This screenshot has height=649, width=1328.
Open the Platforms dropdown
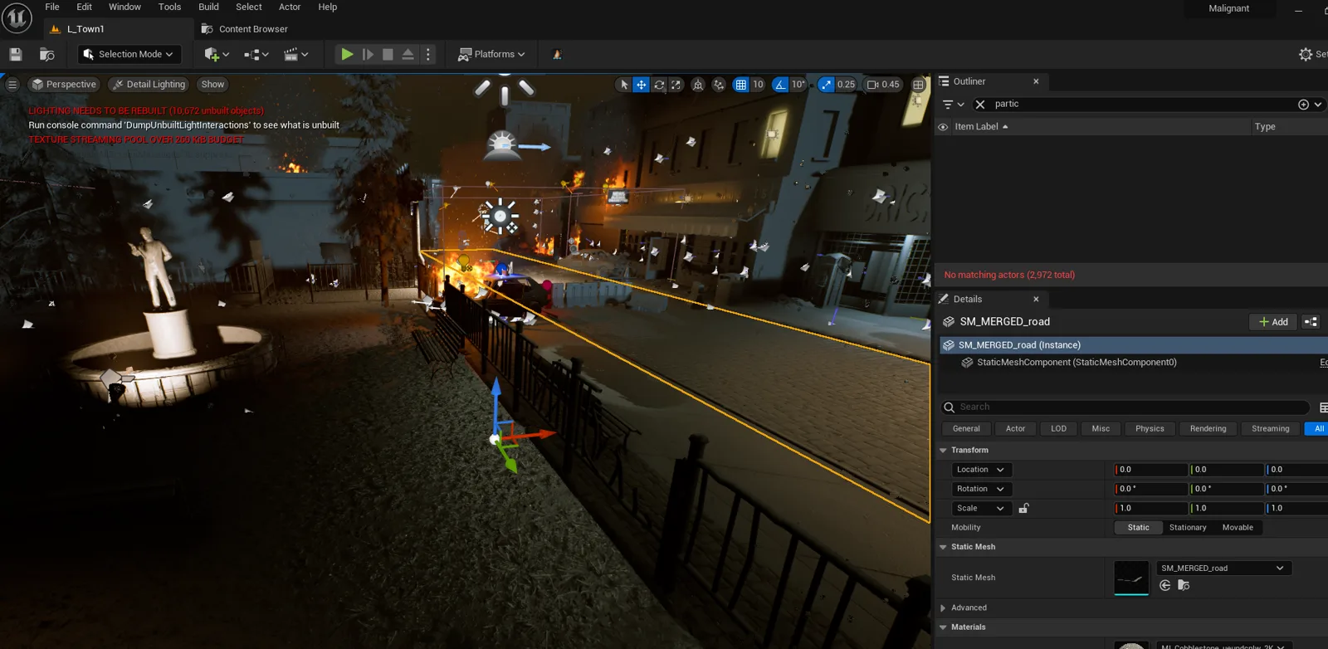tap(492, 54)
